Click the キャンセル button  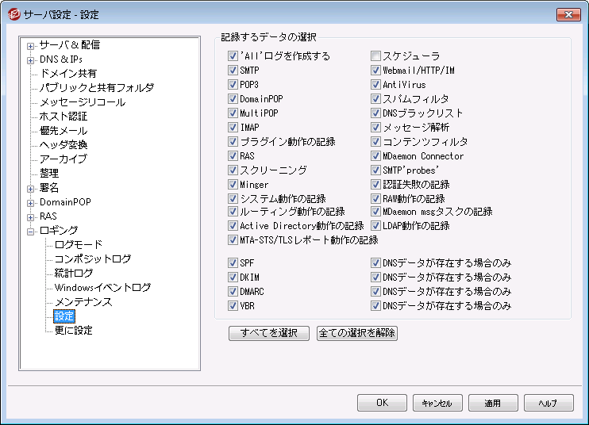437,403
